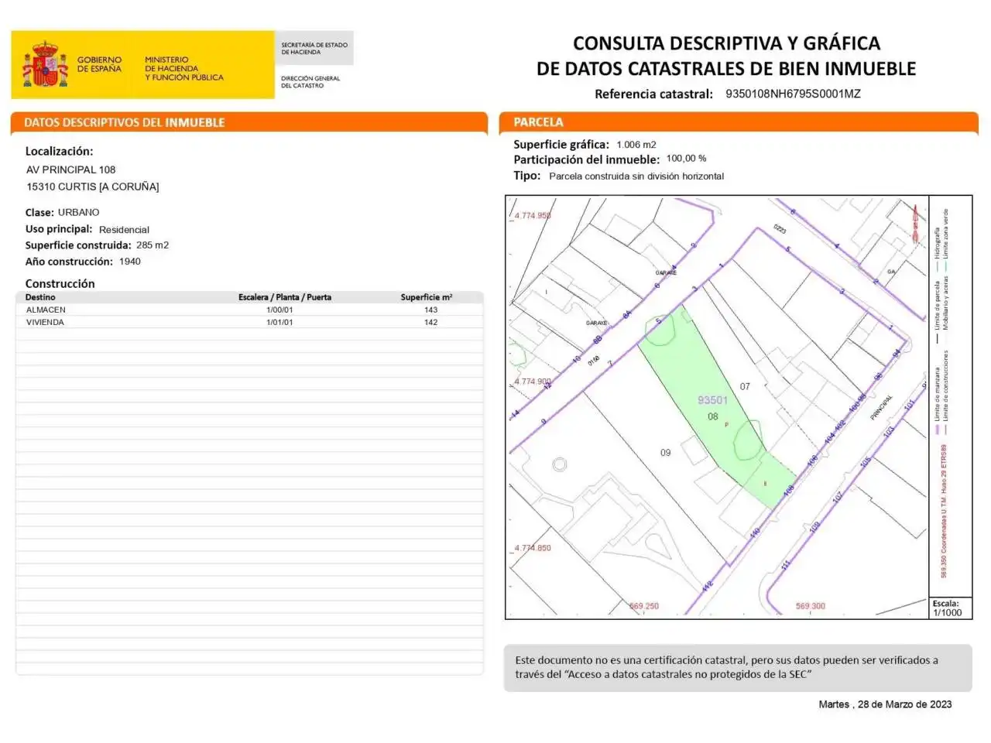Click the 'CONSULTA DESCRIPTIVA Y GRÁFICA' title line
This screenshot has width=991, height=743.
726,43
